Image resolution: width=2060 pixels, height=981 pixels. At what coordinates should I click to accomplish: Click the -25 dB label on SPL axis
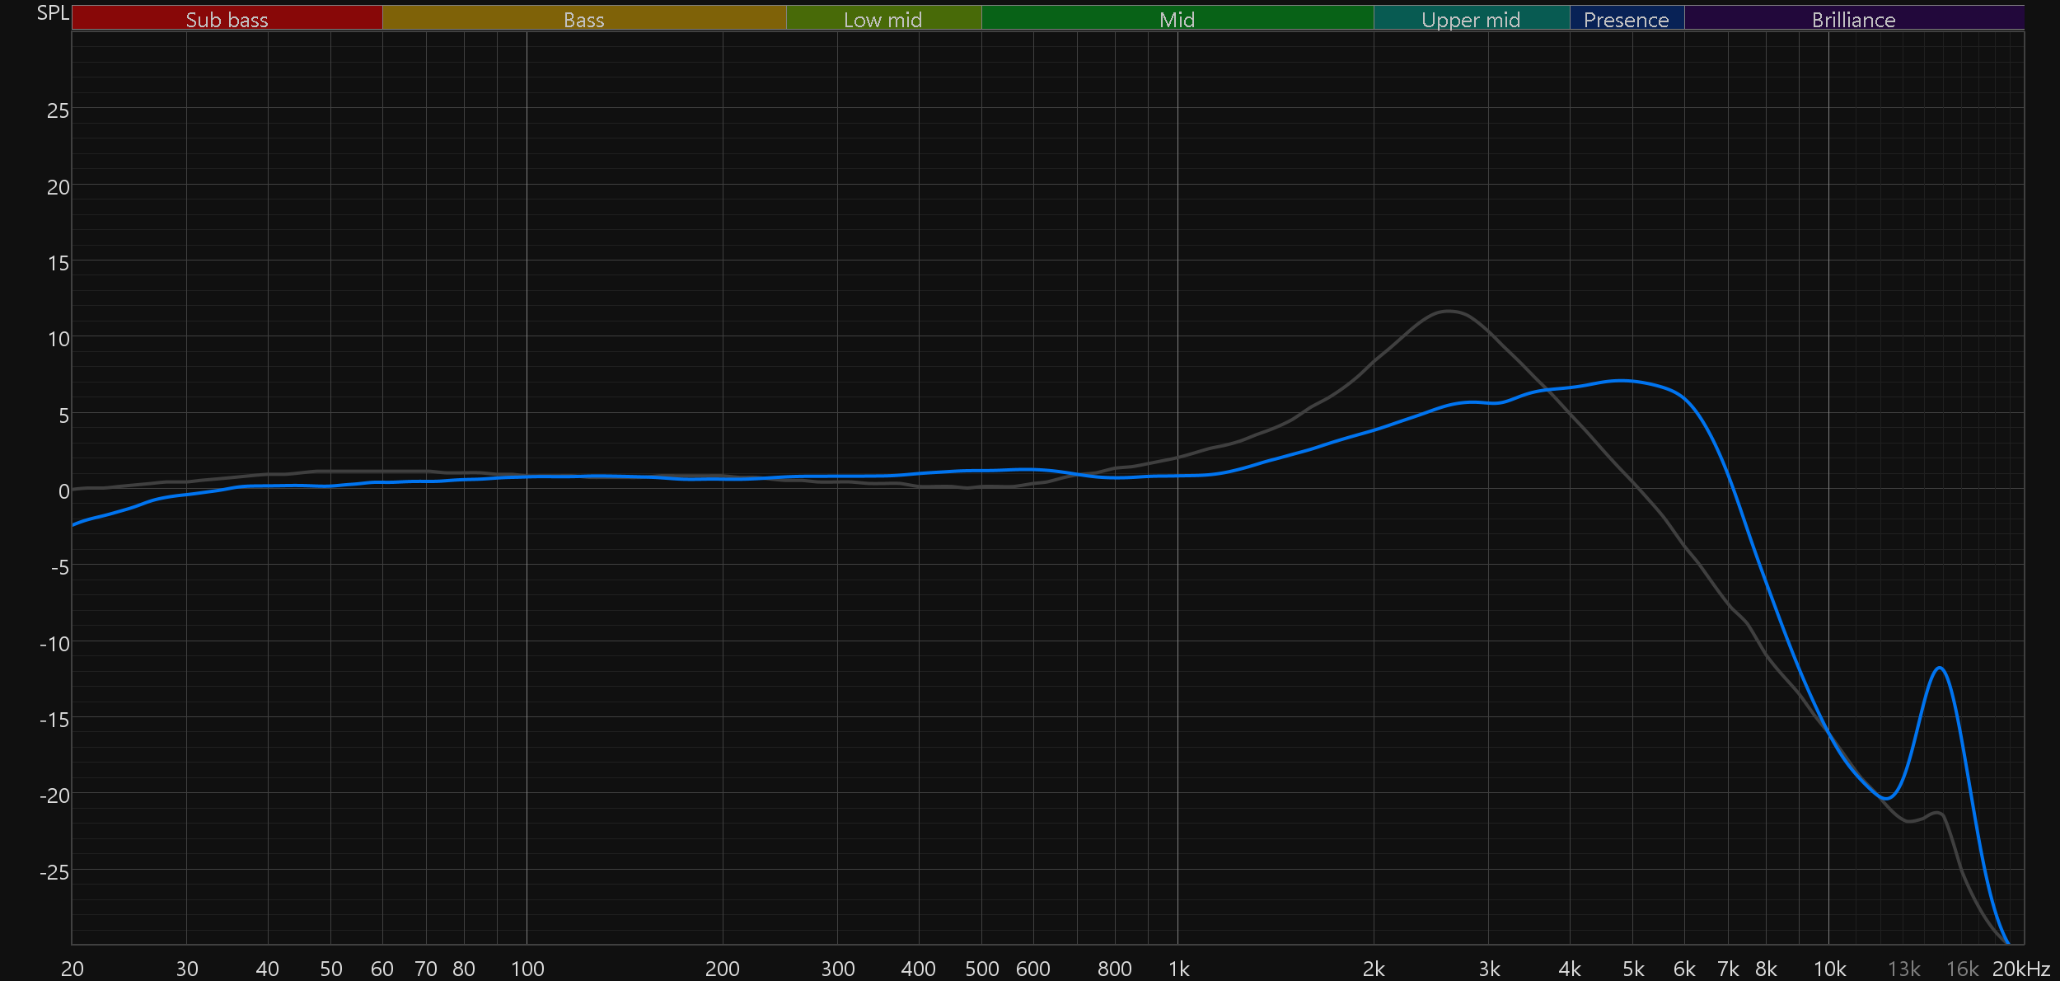(54, 871)
